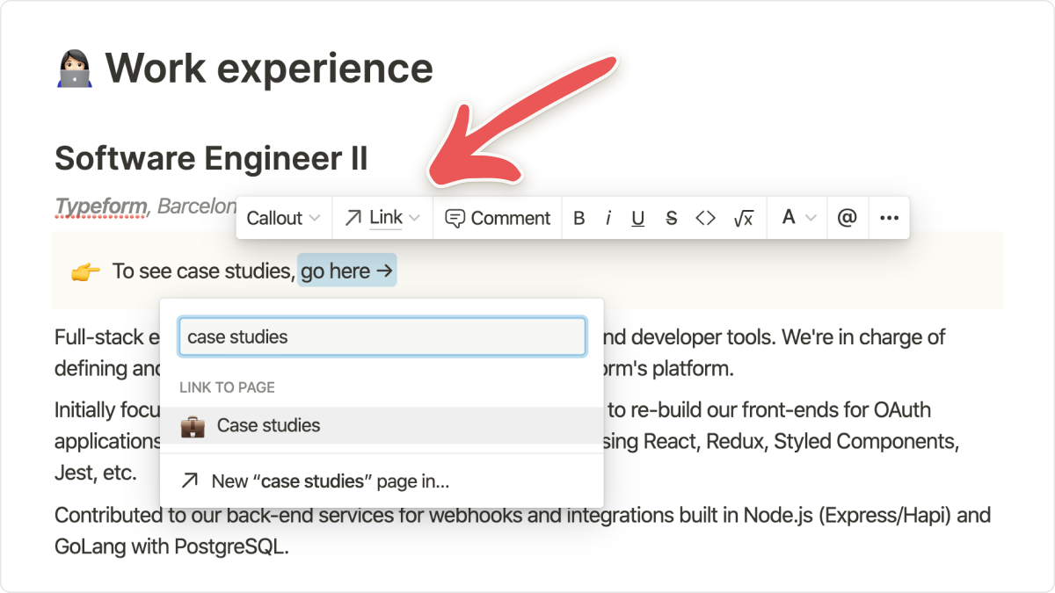
Task: Click the pointing hand callout emoji icon
Action: click(x=85, y=271)
